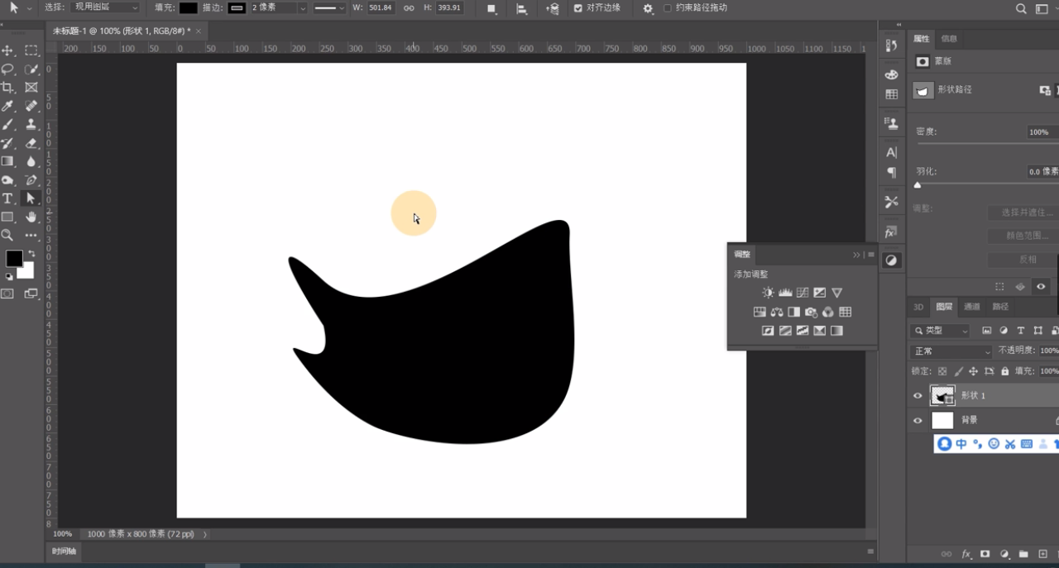Switch to the 通道 tab

tap(972, 307)
